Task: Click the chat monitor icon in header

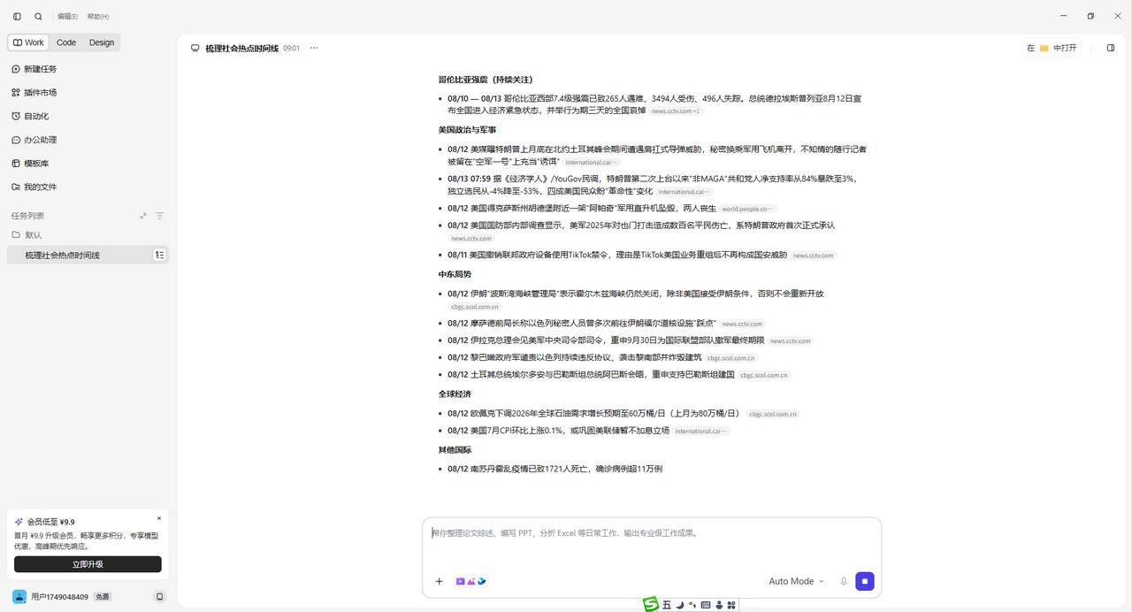Action: [x=195, y=48]
